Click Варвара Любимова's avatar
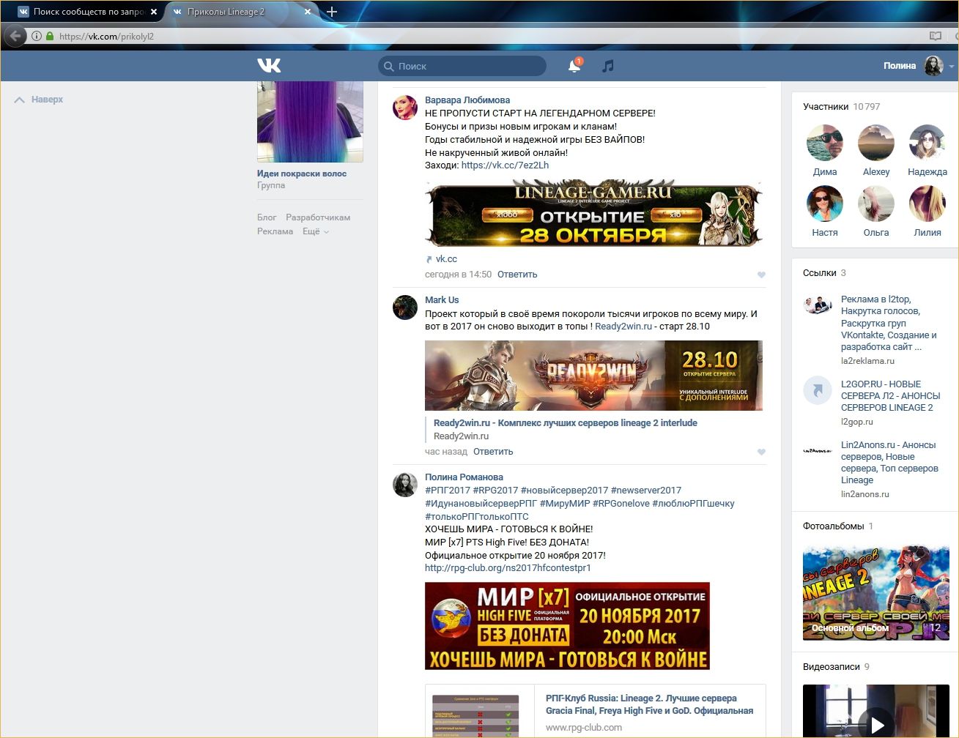 point(405,108)
